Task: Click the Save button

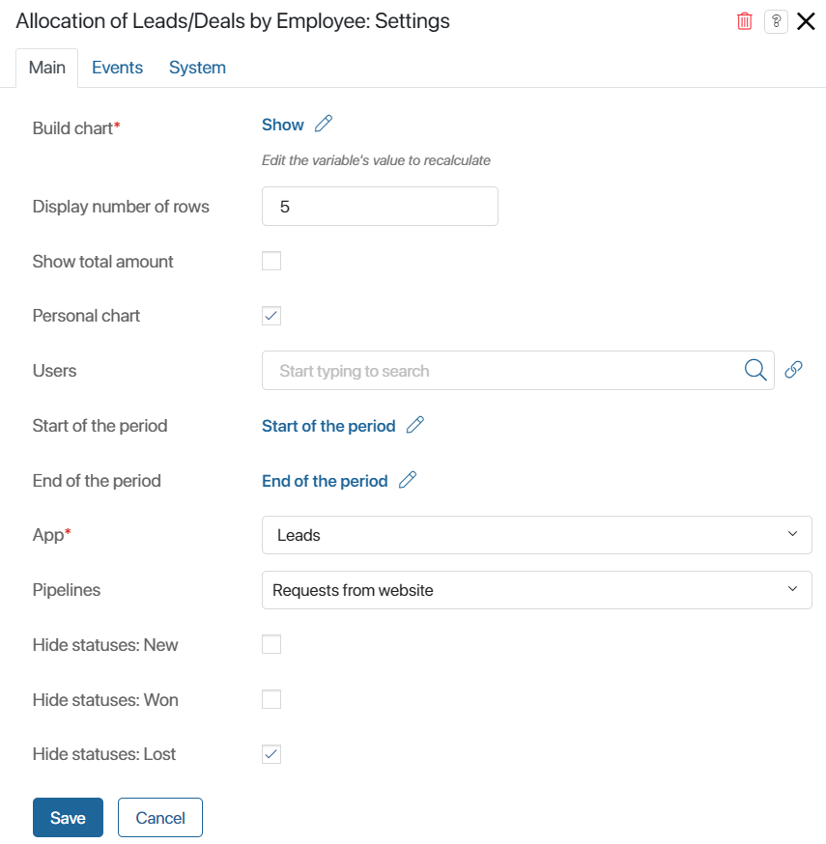Action: 68,818
